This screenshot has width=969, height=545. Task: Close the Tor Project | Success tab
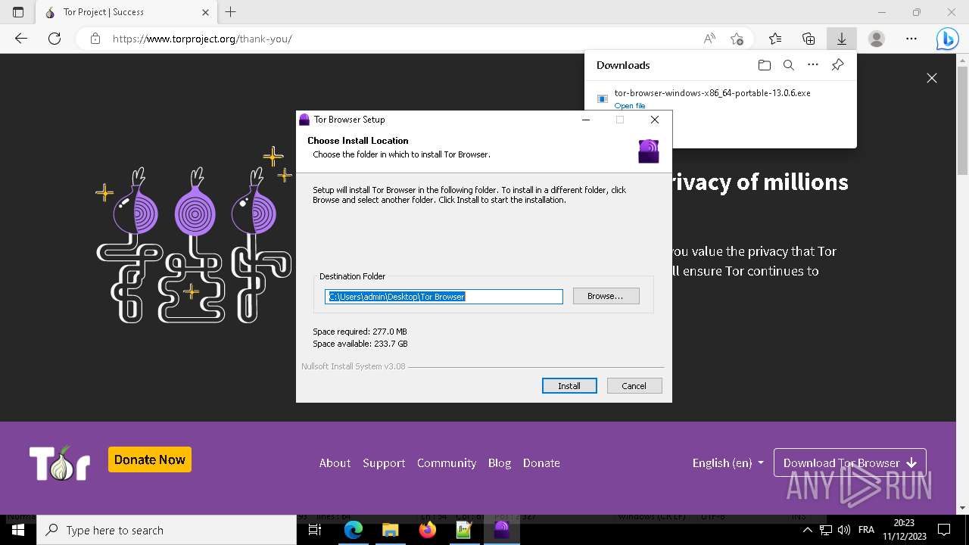(206, 12)
